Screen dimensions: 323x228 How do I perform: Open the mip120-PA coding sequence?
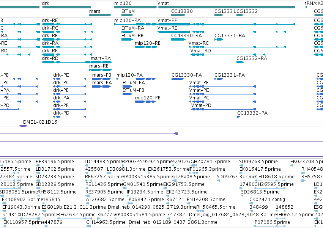[x=136, y=79]
